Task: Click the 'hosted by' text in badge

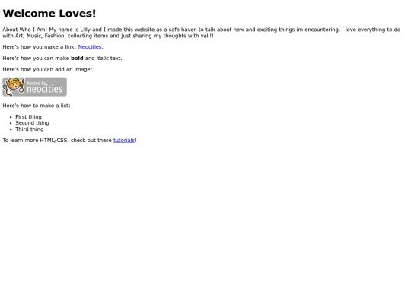Action: click(37, 84)
